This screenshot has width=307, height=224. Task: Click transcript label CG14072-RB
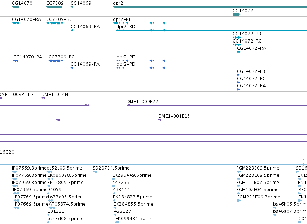247,34
